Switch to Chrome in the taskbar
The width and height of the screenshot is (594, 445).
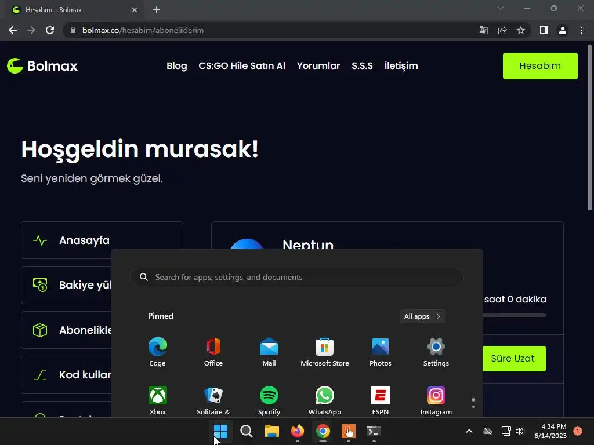323,431
